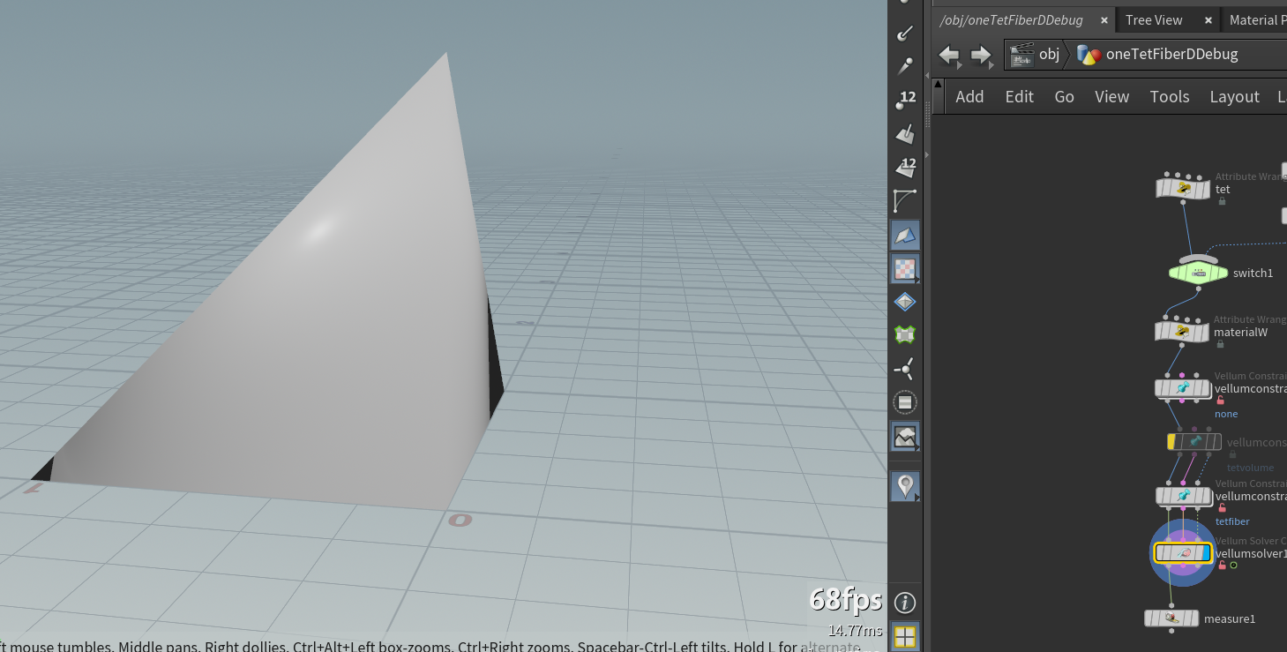Viewport: 1287px width, 652px height.
Task: Select the measure1 node
Action: pyautogui.click(x=1171, y=618)
